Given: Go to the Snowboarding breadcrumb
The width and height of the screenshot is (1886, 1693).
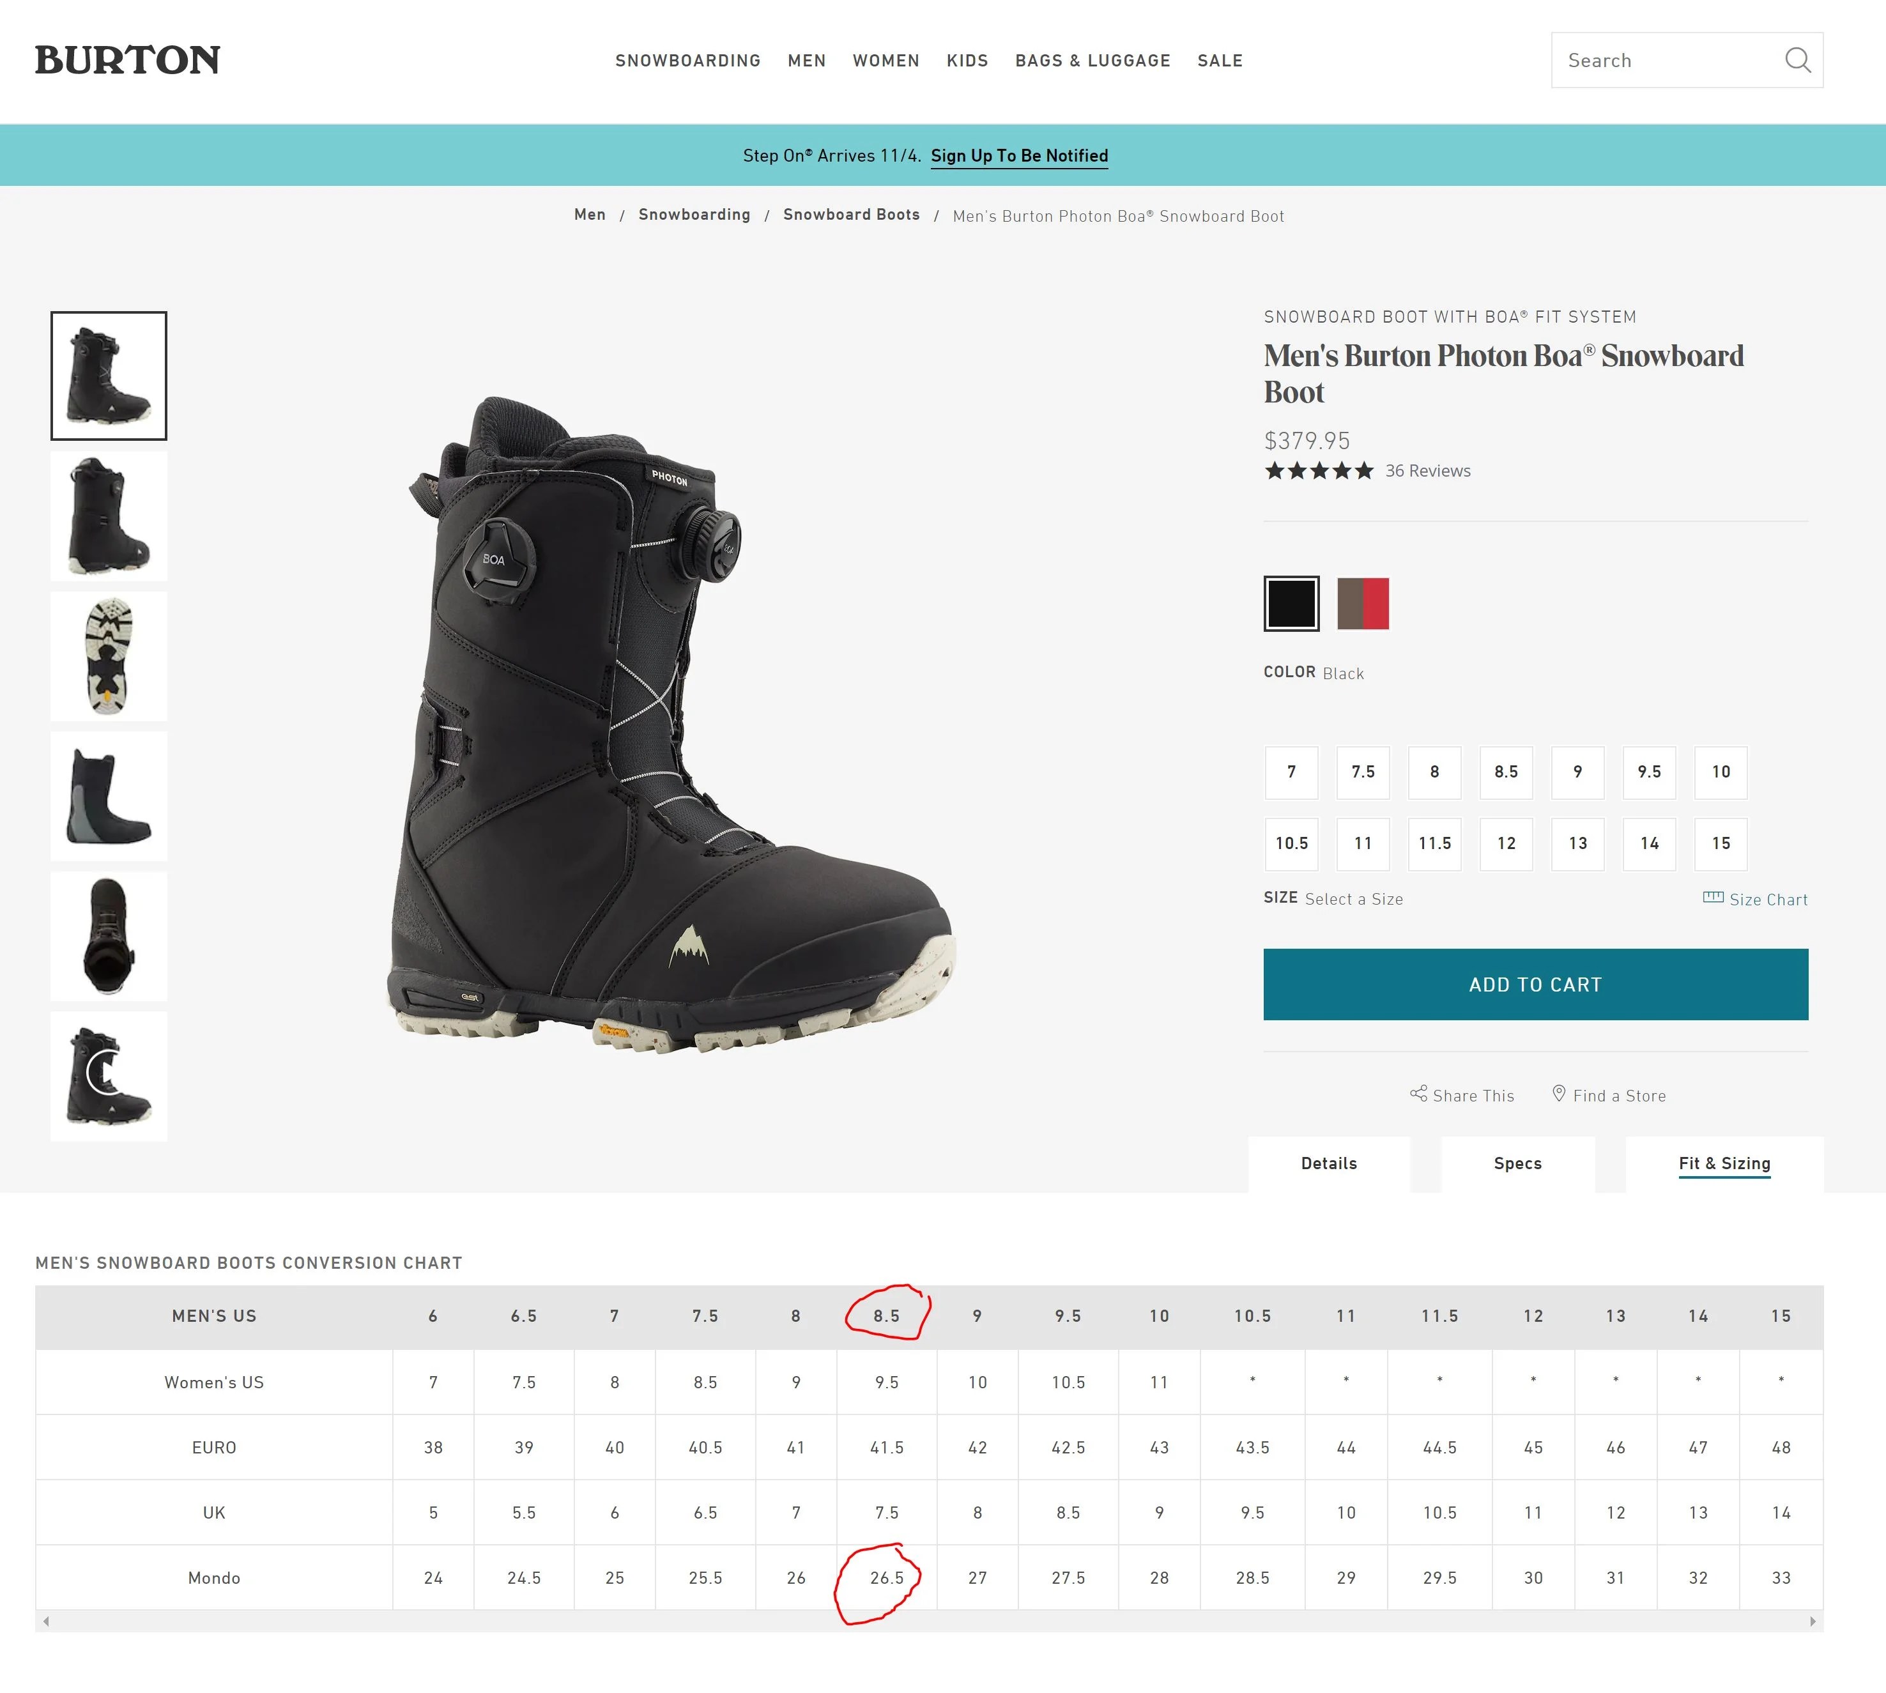Looking at the screenshot, I should tap(694, 215).
